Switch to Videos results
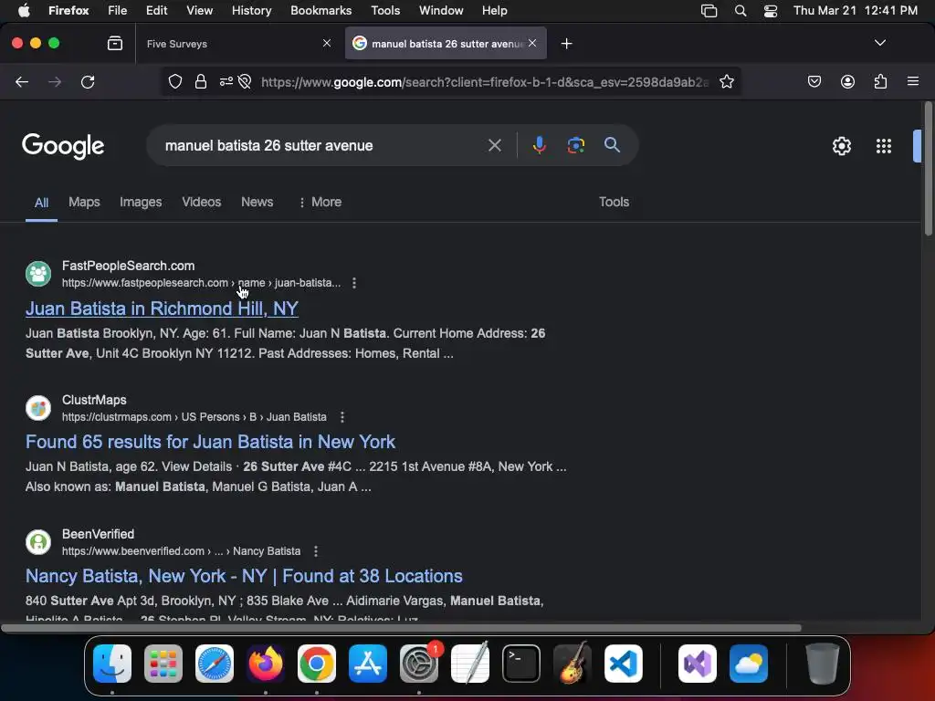 pos(202,202)
